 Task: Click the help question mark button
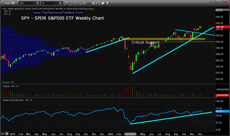tap(211, 1)
